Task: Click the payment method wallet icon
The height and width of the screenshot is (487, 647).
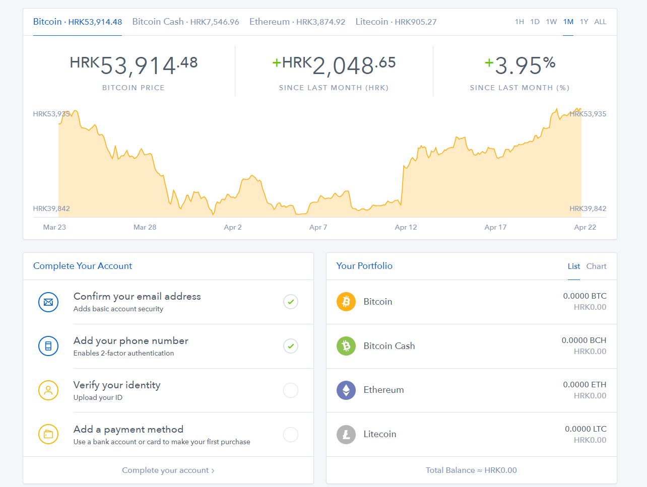Action: (48, 434)
